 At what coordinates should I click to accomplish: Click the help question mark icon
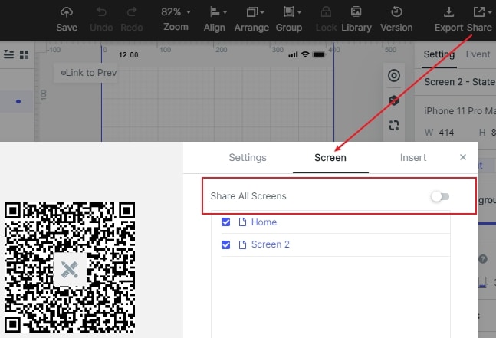483,259
